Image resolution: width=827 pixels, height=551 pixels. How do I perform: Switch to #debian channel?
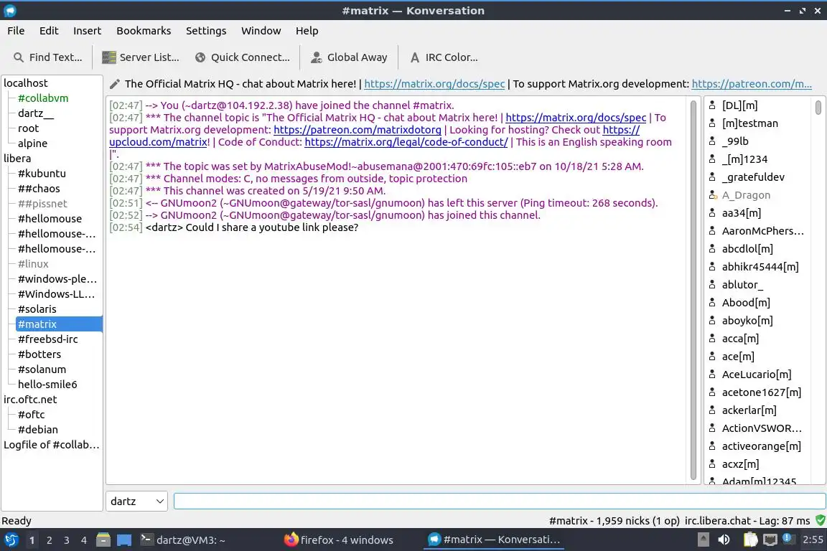(x=38, y=430)
